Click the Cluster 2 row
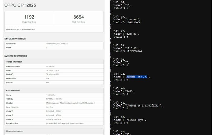Screen dimensions: 214x135 click(54, 115)
